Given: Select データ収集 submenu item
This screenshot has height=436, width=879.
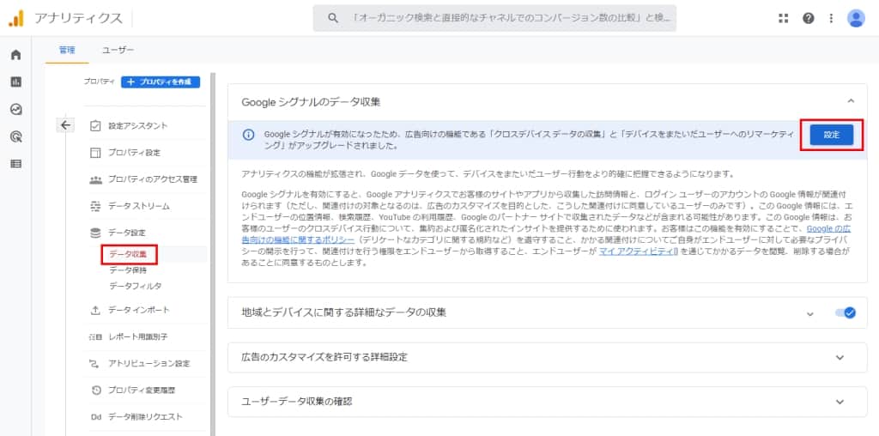Looking at the screenshot, I should (x=128, y=254).
